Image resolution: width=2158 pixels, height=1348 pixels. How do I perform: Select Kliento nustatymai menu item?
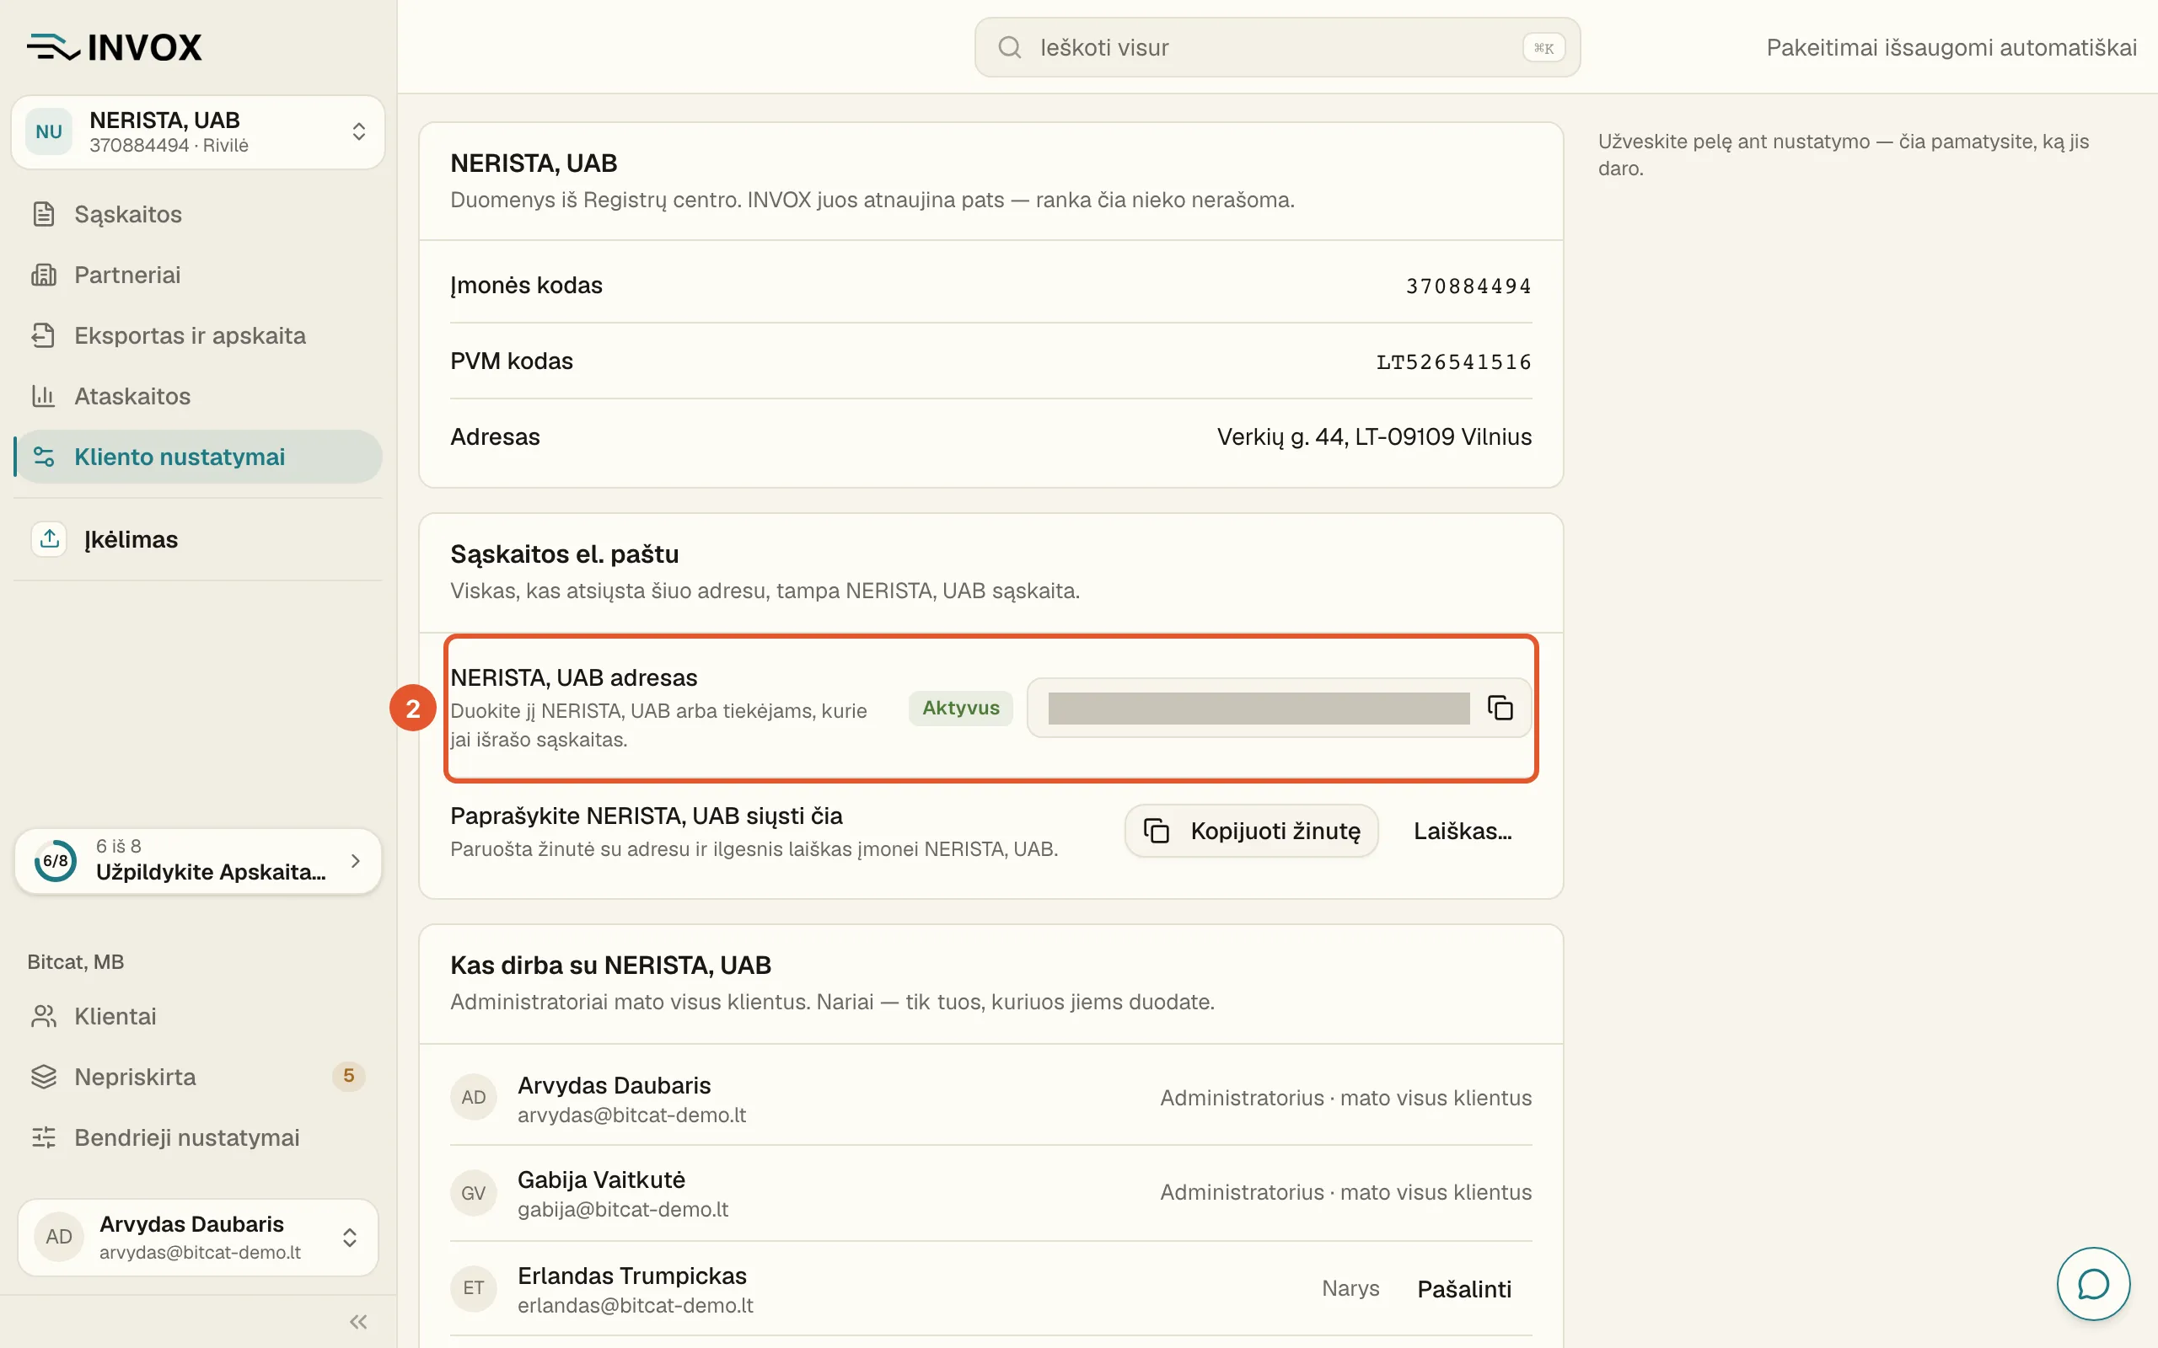(x=198, y=457)
